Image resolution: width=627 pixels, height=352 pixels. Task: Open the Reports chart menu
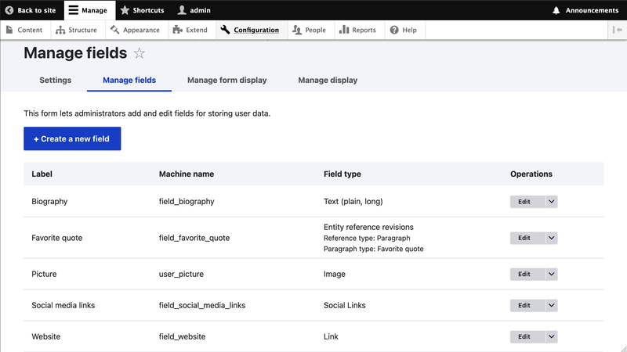point(357,30)
